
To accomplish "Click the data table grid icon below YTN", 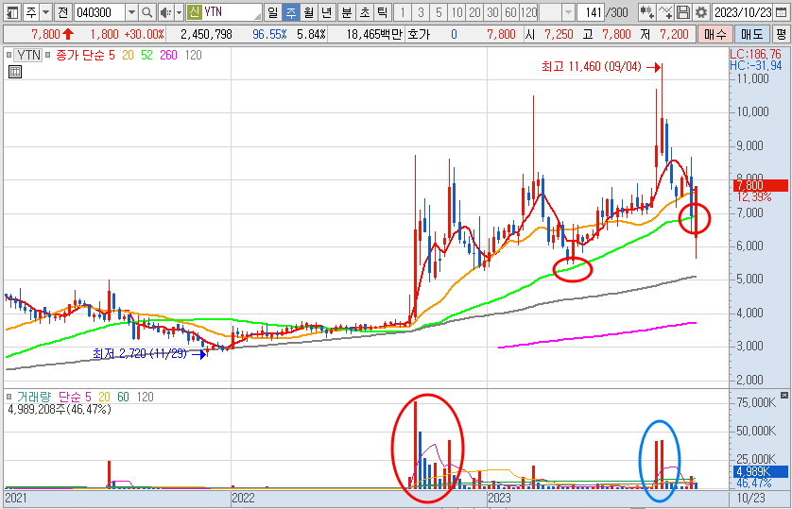I will (15, 72).
